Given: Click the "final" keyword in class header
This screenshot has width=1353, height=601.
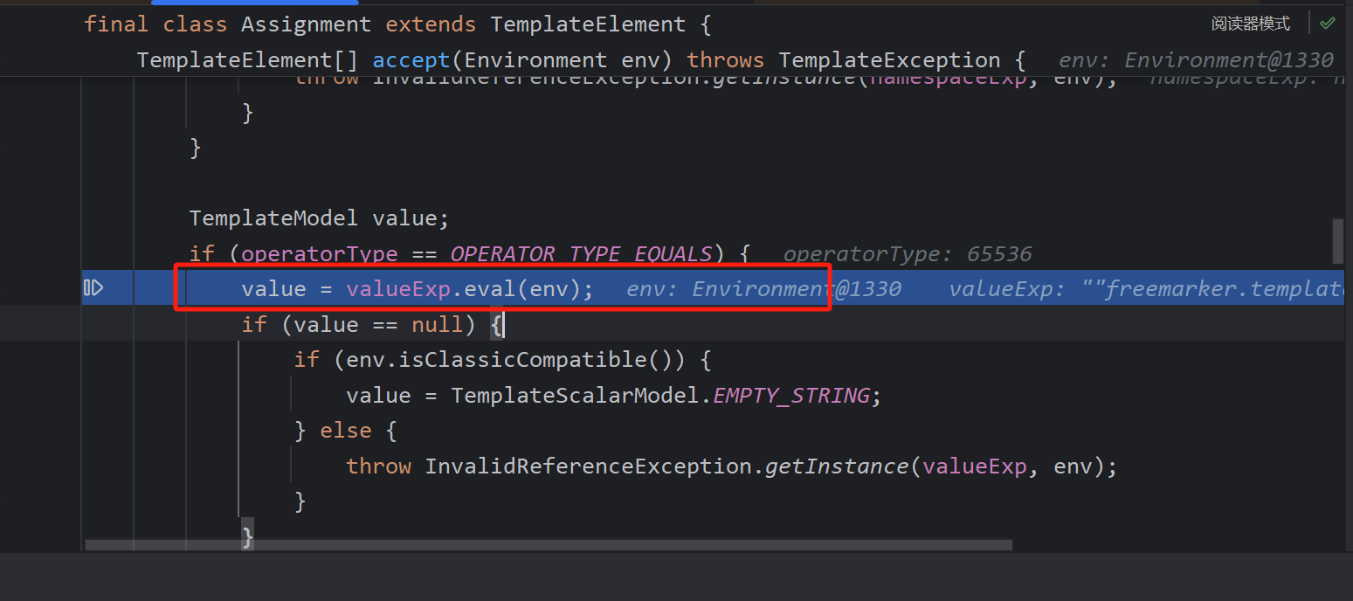Looking at the screenshot, I should 116,24.
